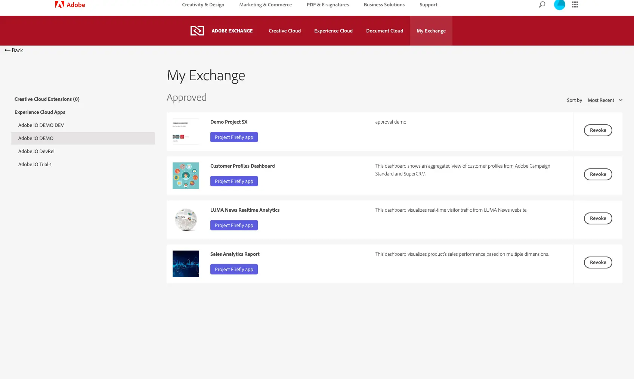Expand the Business Solutions menu
Viewport: 634px width, 379px height.
coord(384,5)
